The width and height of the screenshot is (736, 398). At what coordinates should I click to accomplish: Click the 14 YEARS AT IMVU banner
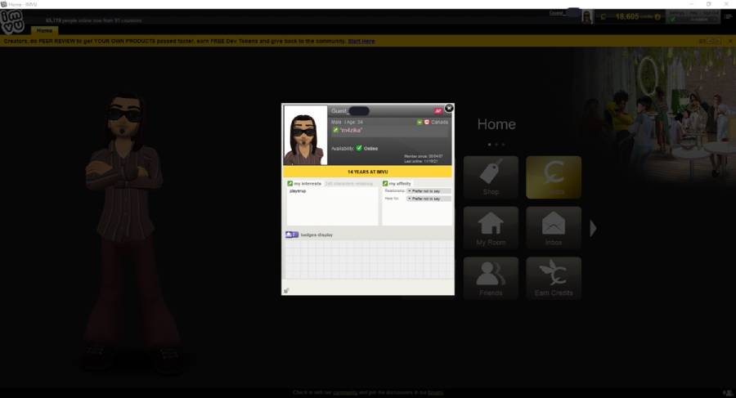pyautogui.click(x=367, y=172)
